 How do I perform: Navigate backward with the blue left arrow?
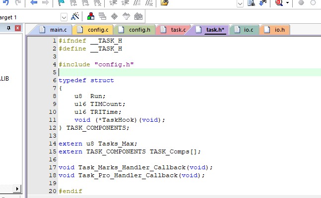(34, 3)
